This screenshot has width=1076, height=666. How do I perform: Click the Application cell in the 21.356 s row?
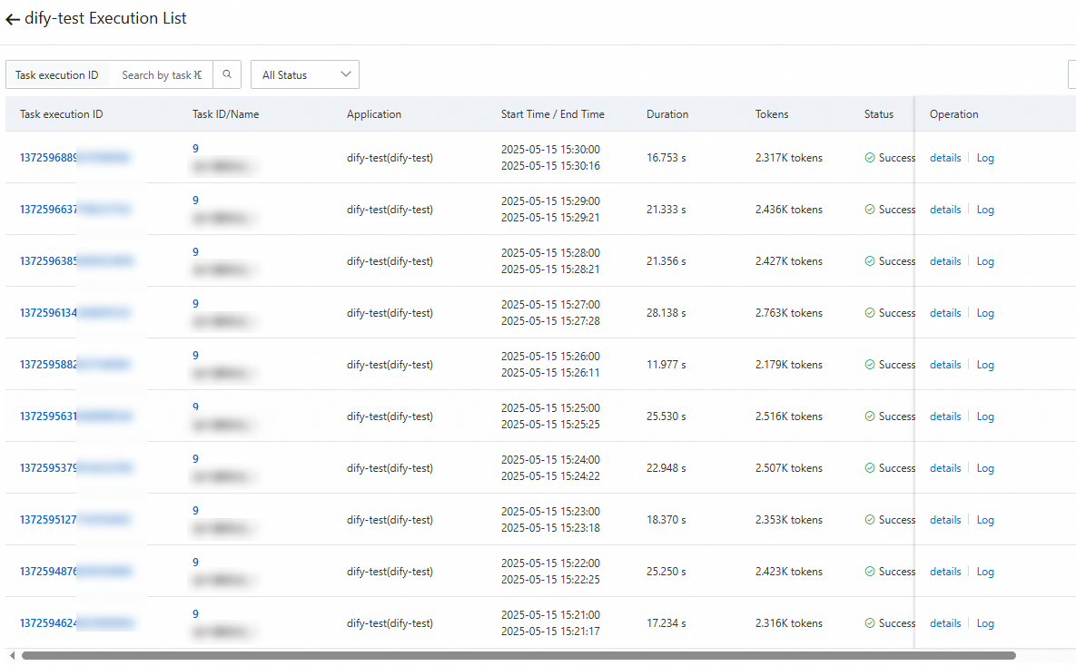click(390, 261)
